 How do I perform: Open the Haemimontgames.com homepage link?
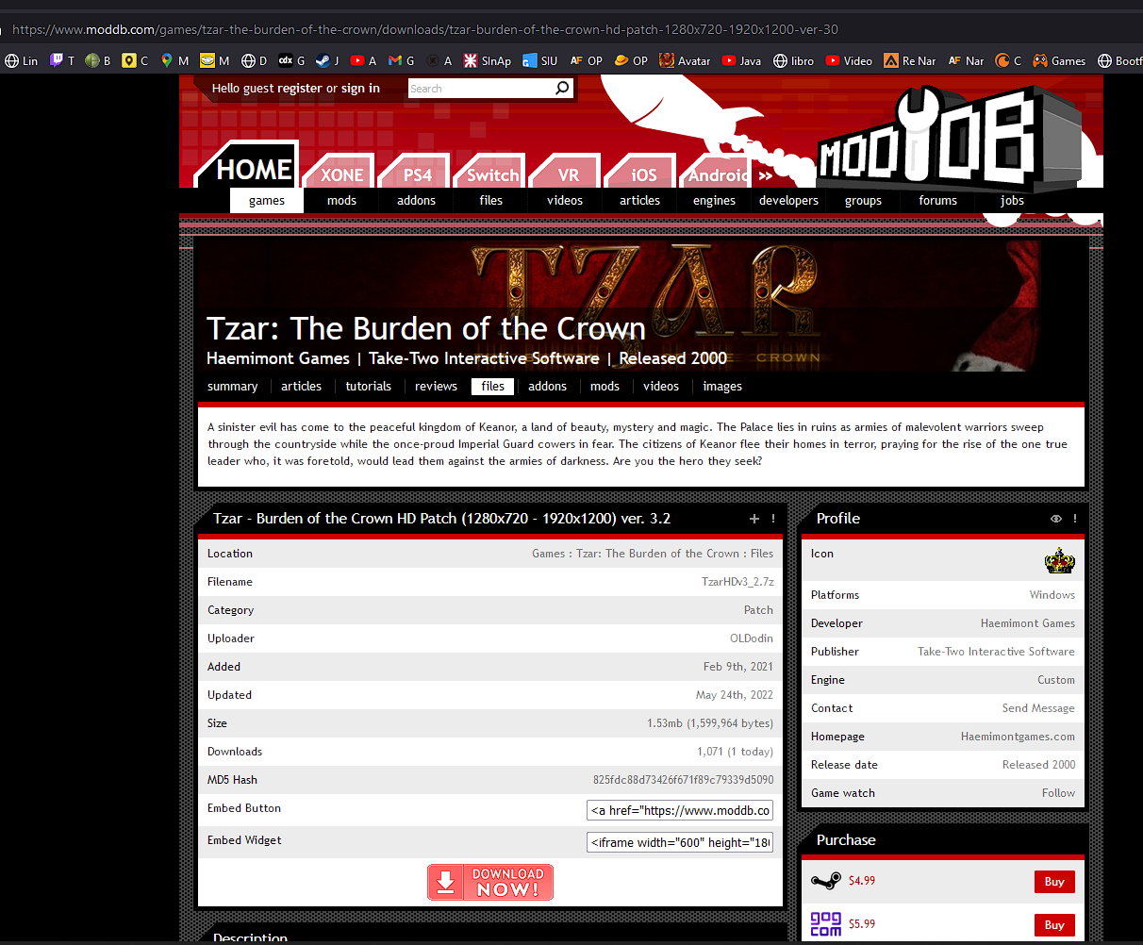(x=1018, y=737)
